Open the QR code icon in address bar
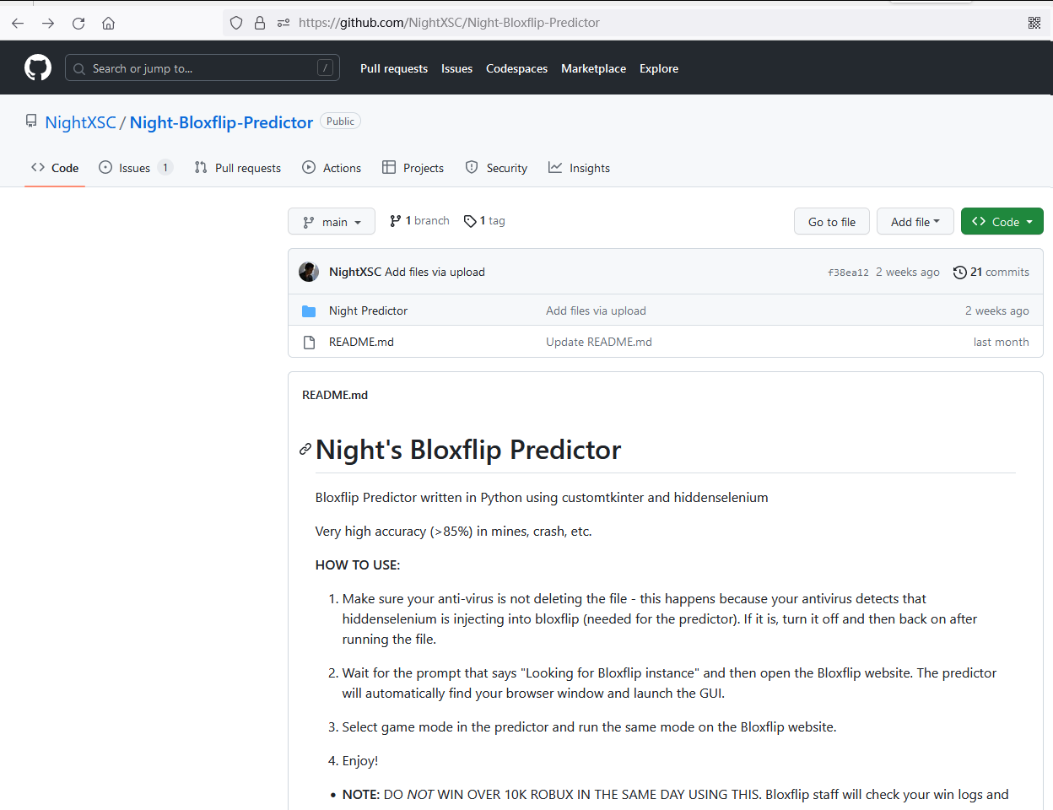 point(1034,23)
